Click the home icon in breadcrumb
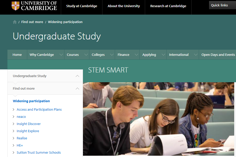Image resolution: width=236 pixels, height=157 pixels. [15, 22]
